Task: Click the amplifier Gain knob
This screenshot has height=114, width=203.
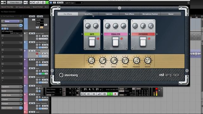Action: pyautogui.click(x=91, y=60)
